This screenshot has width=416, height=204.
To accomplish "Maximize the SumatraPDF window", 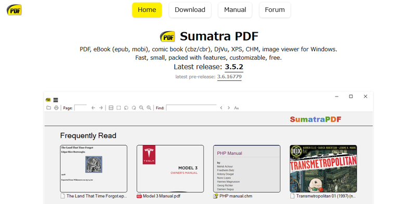I will click(351, 97).
